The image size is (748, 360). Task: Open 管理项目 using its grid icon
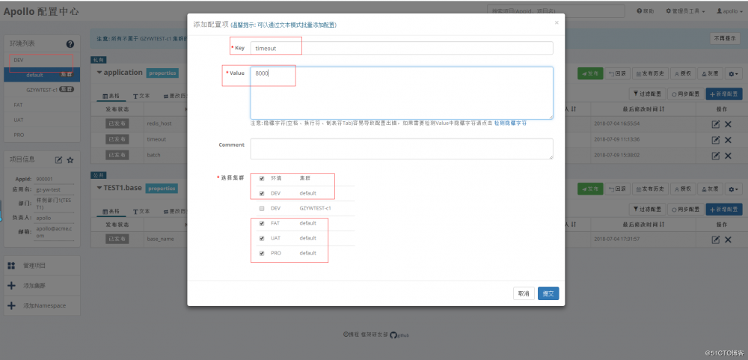point(12,266)
